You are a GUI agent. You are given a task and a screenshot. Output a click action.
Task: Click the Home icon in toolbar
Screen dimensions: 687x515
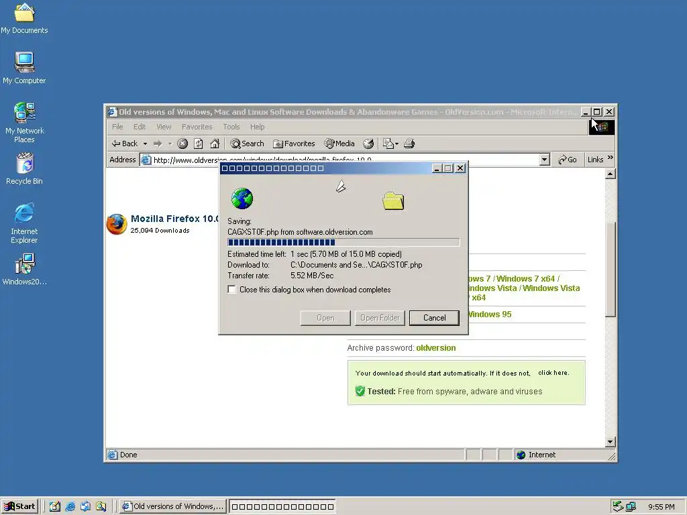point(215,144)
